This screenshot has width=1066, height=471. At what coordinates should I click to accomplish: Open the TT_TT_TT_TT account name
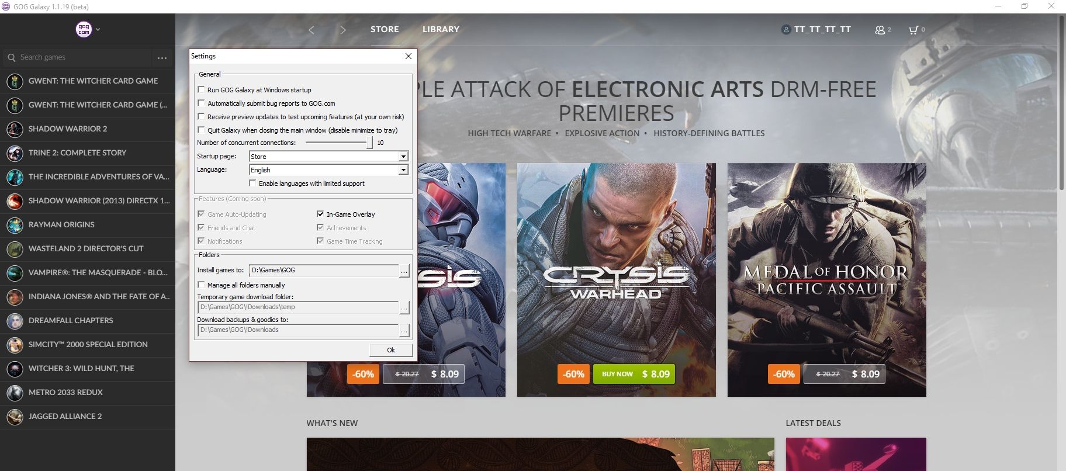(x=822, y=29)
